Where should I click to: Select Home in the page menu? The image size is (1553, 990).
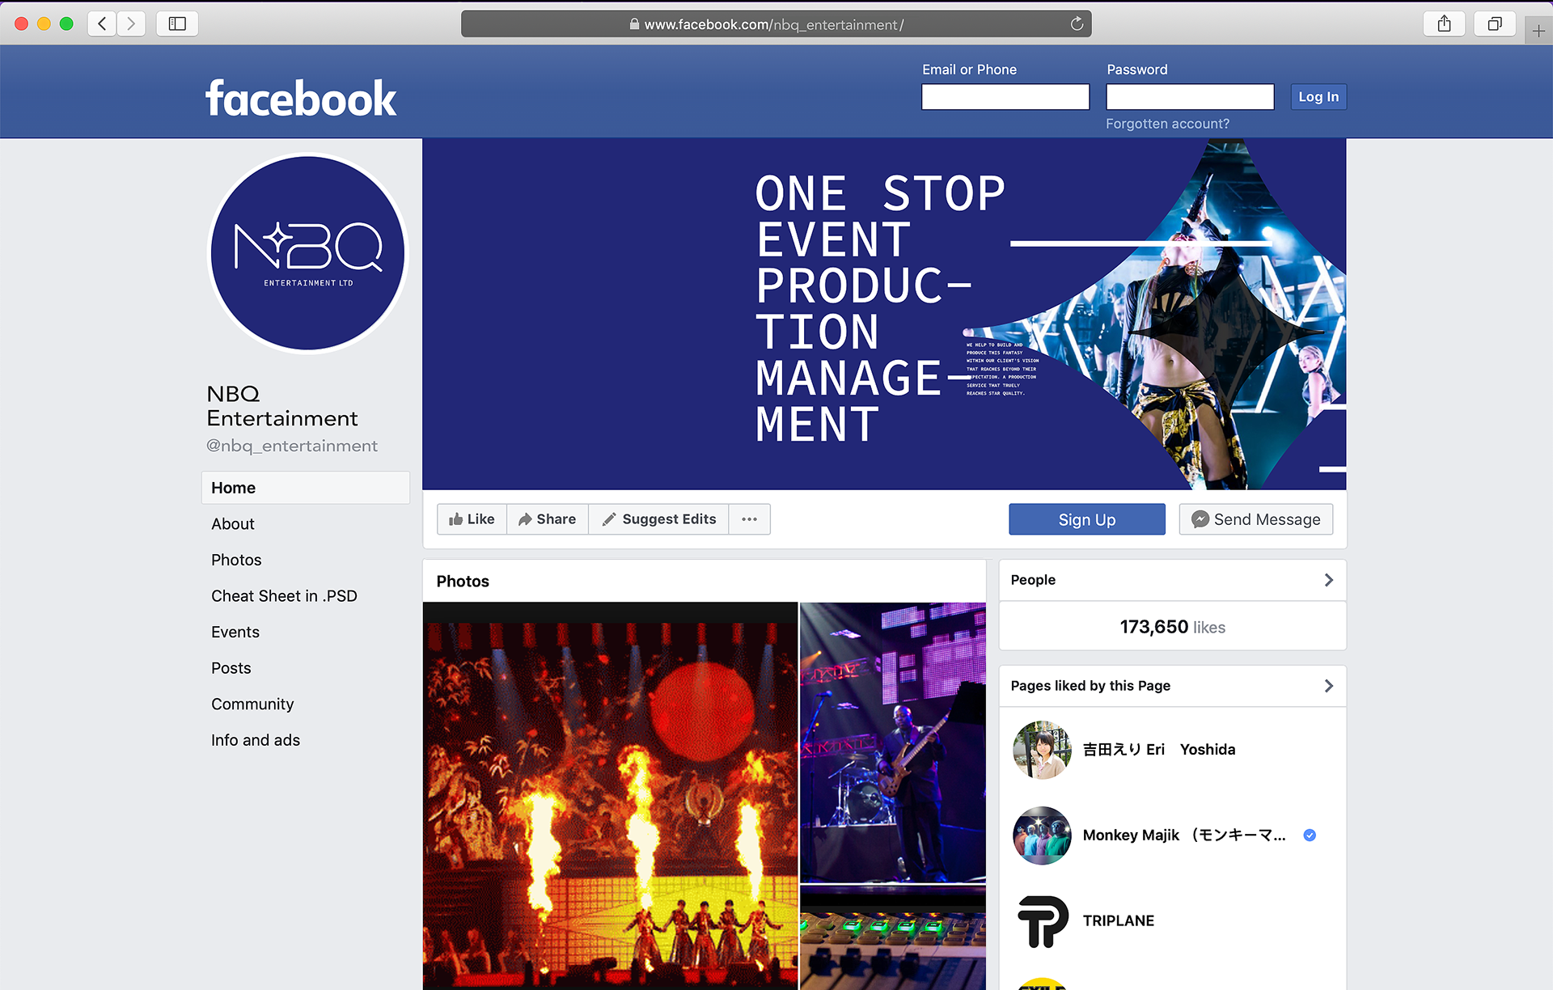(306, 488)
